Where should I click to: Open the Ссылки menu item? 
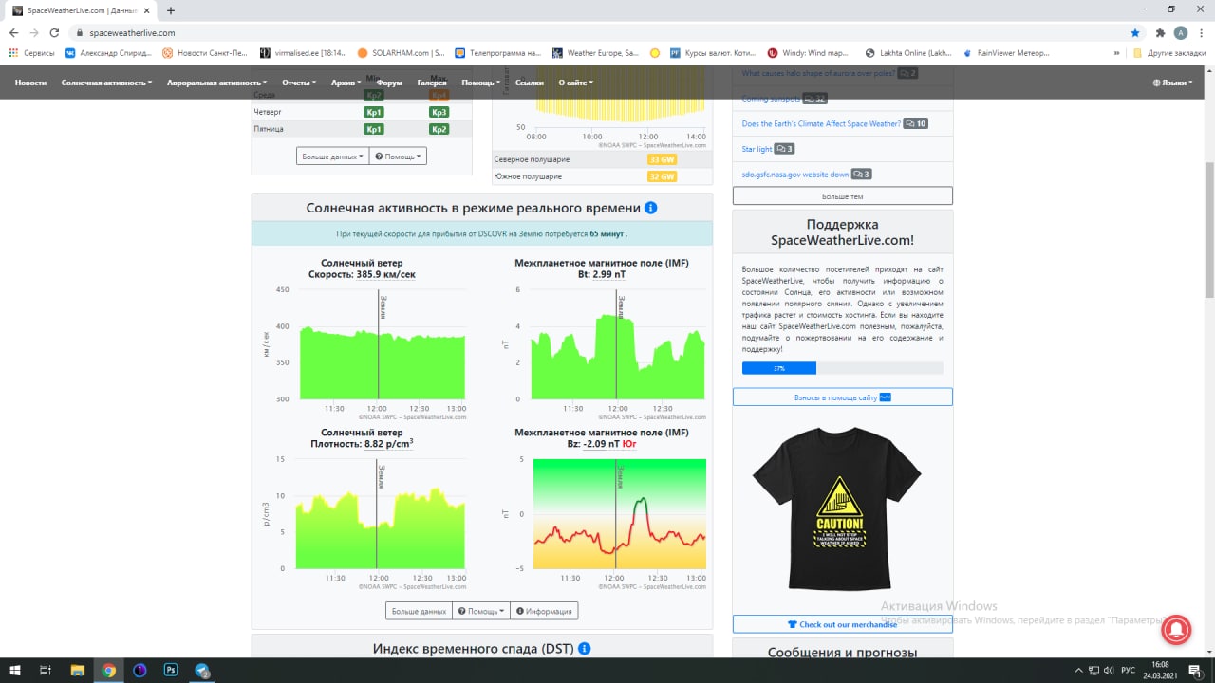tap(530, 83)
